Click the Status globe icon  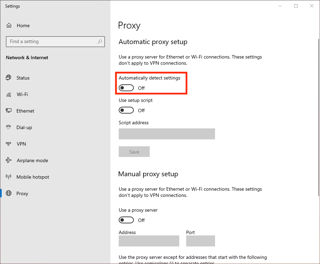8,78
